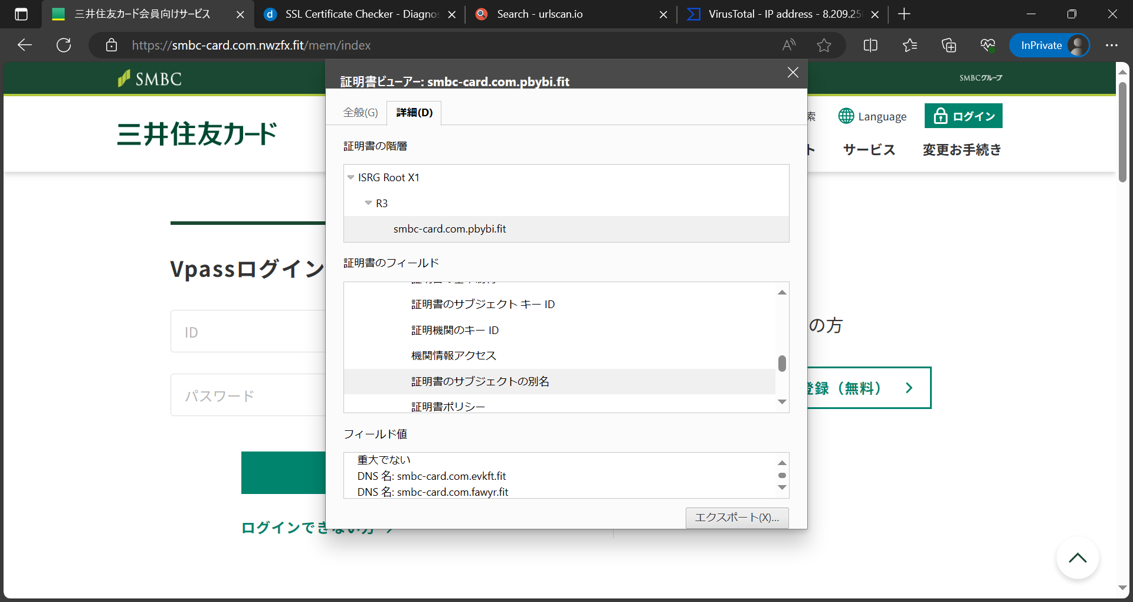Image resolution: width=1133 pixels, height=602 pixels.
Task: Collapse the ISRG Root X1 tree node
Action: tap(351, 177)
